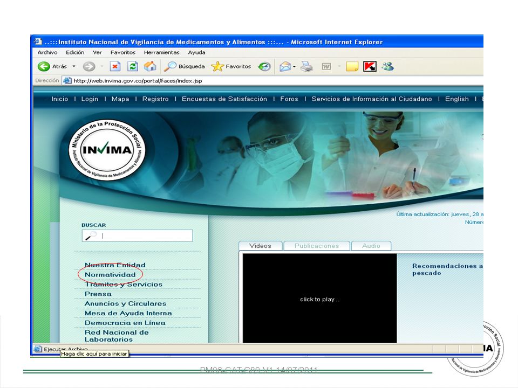The height and width of the screenshot is (388, 518).
Task: Open the Atrás history dropdown arrow
Action: point(74,66)
